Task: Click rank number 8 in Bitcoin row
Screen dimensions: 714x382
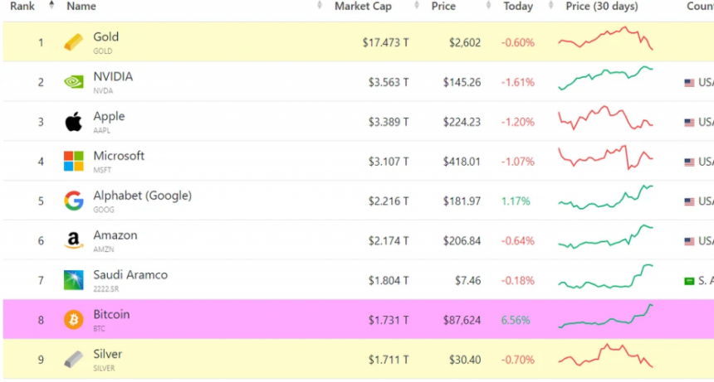Action: click(x=41, y=320)
